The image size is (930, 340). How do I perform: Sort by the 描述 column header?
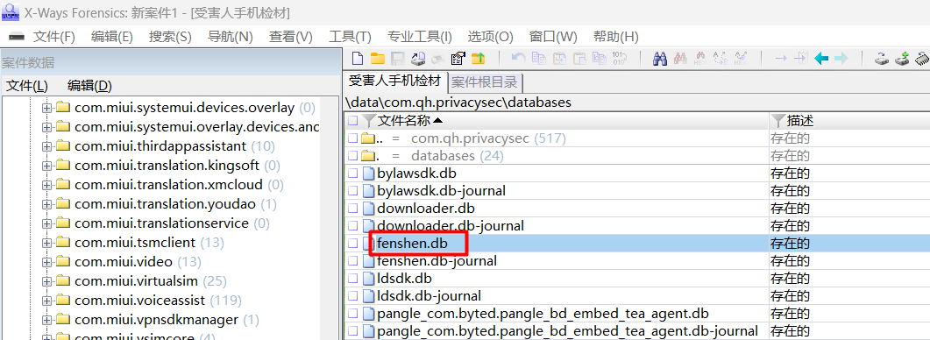pos(799,121)
